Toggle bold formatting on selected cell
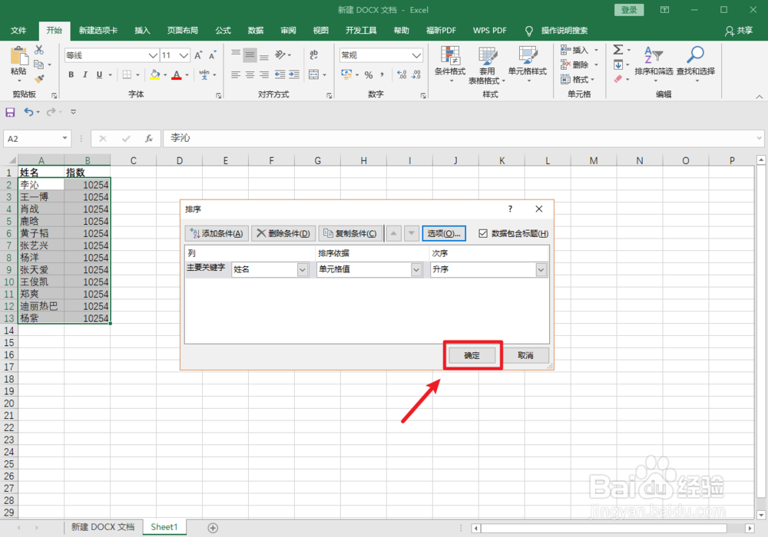This screenshot has width=768, height=537. pyautogui.click(x=70, y=74)
